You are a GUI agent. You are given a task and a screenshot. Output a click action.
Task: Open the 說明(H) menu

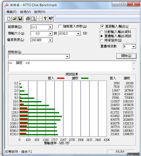[40, 12]
